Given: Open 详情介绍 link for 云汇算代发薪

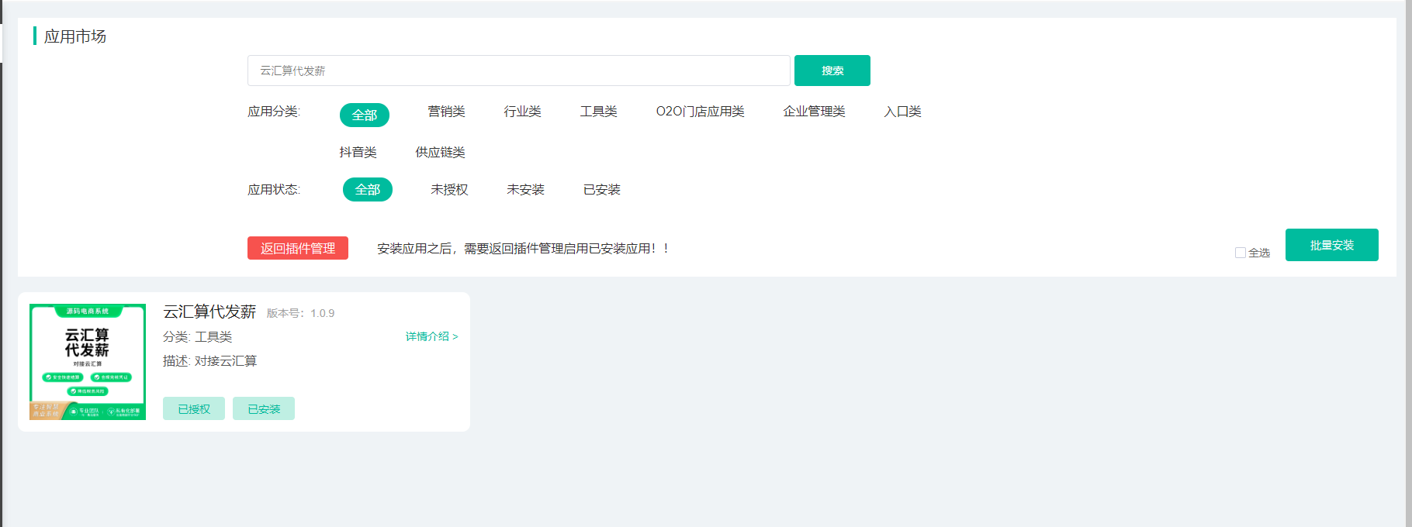Looking at the screenshot, I should coord(431,336).
